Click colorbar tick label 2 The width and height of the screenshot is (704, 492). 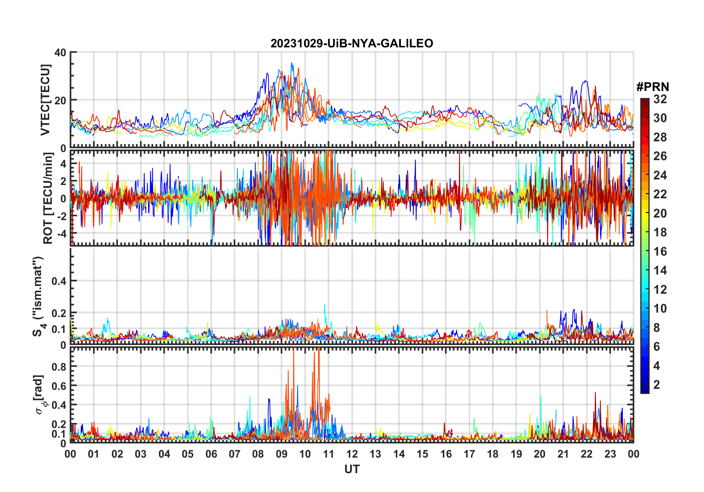(x=657, y=385)
